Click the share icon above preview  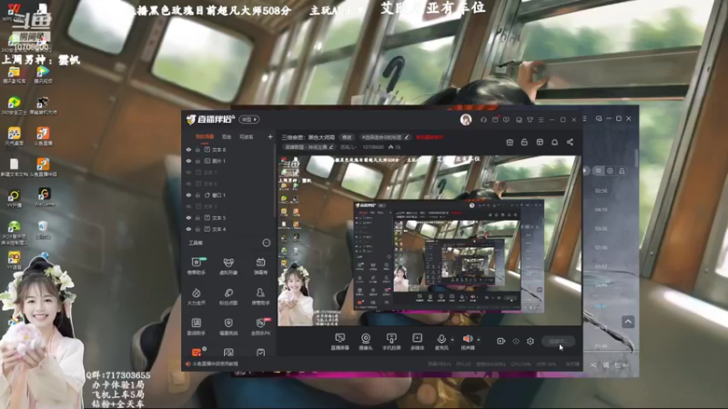coord(570,143)
